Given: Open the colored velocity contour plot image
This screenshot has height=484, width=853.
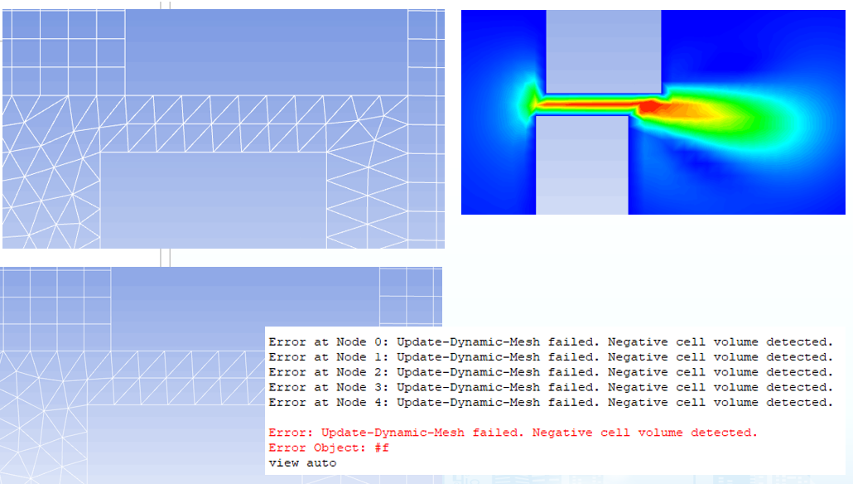Looking at the screenshot, I should tap(653, 112).
